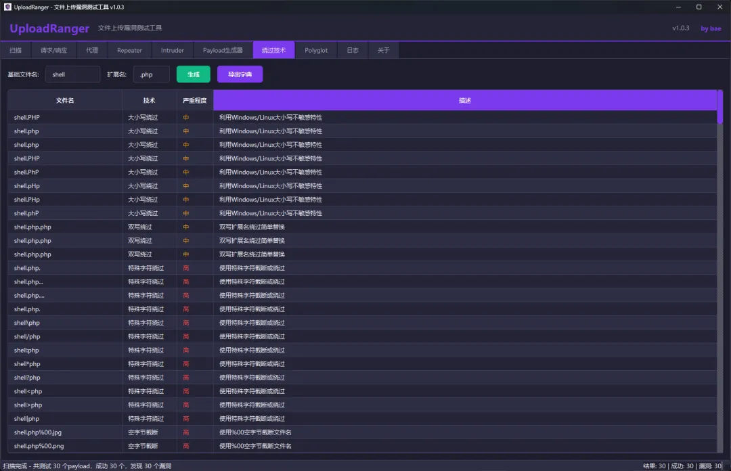Open the 关于 tab
The image size is (731, 471).
tap(383, 50)
